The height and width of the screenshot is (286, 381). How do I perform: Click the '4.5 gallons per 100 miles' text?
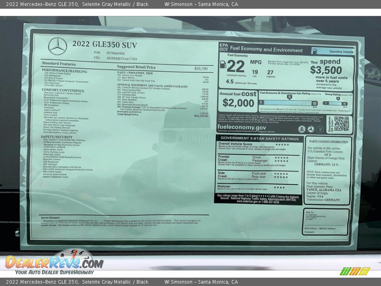pos(241,82)
